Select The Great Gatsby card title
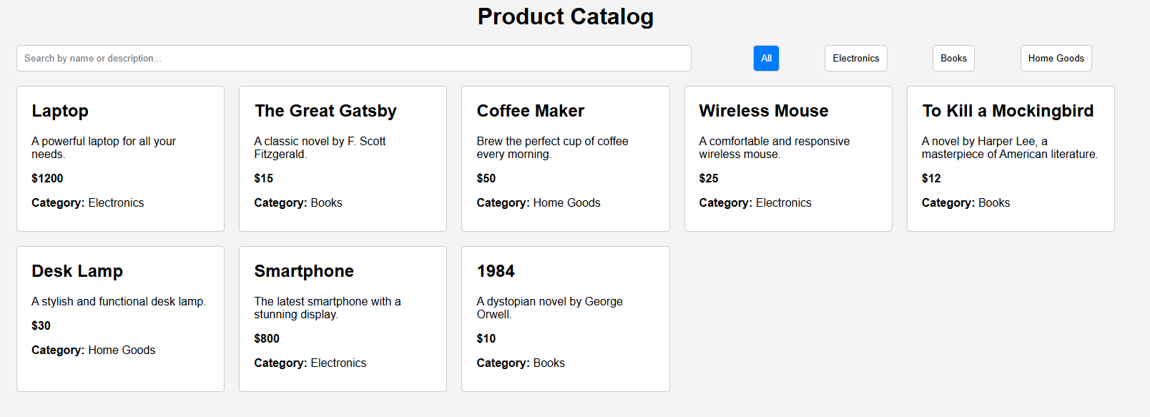Screen dimensions: 1150x417 [325, 111]
